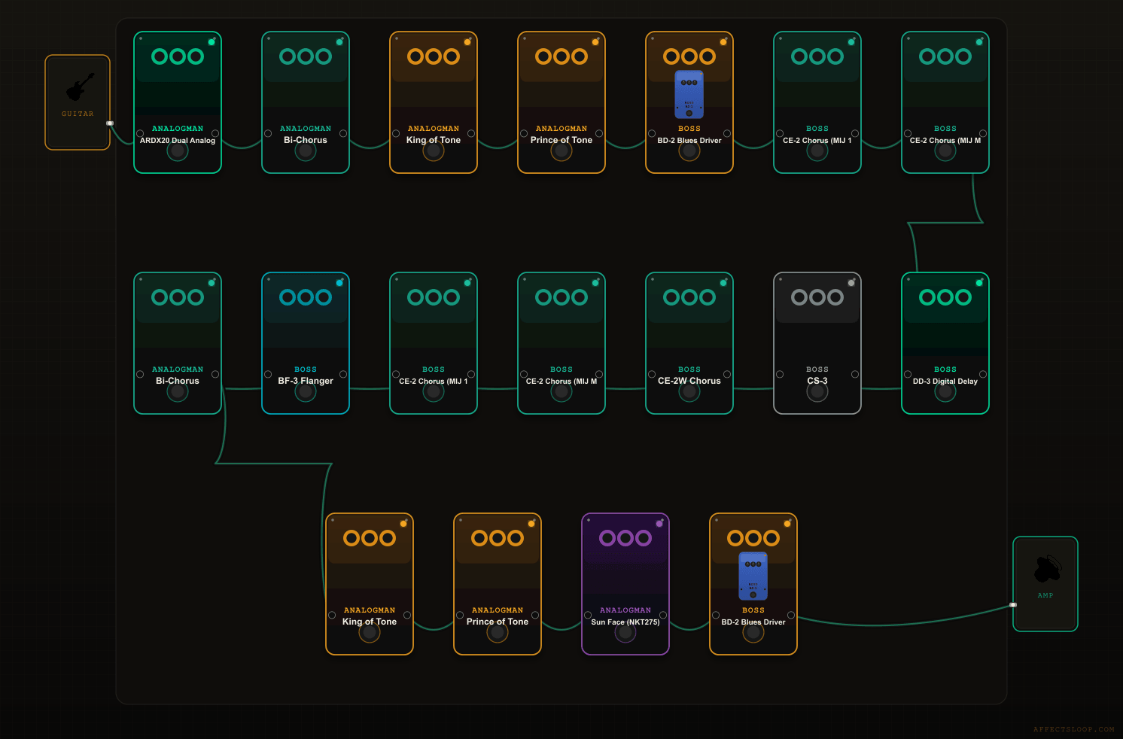This screenshot has width=1123, height=739.
Task: Click the Amp output block
Action: coord(1045,584)
